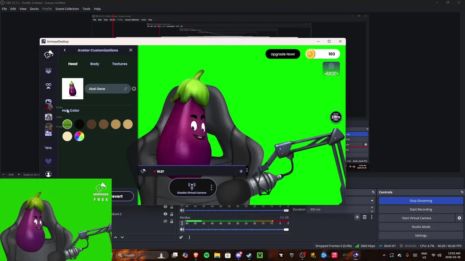Click the coin balance showing 103
465x261 pixels.
(323, 54)
